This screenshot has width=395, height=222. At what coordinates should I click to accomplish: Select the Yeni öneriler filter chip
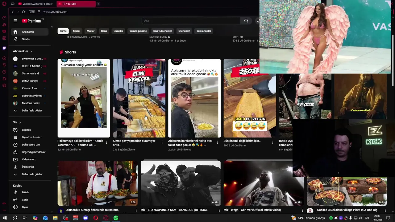tap(204, 31)
